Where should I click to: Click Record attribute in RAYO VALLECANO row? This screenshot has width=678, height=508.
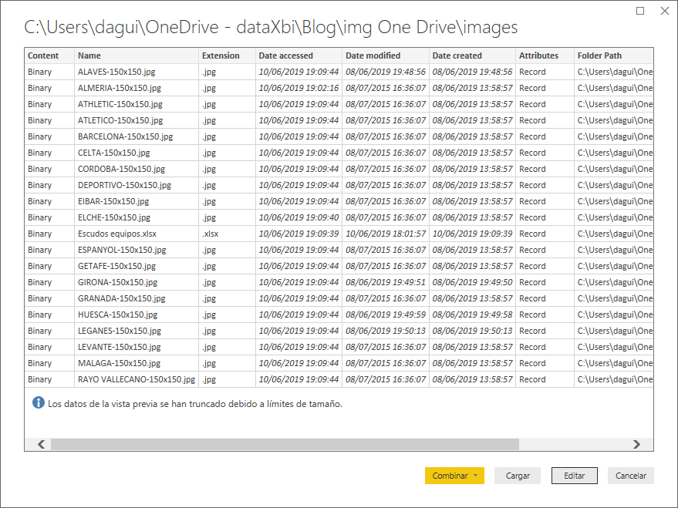pyautogui.click(x=532, y=379)
